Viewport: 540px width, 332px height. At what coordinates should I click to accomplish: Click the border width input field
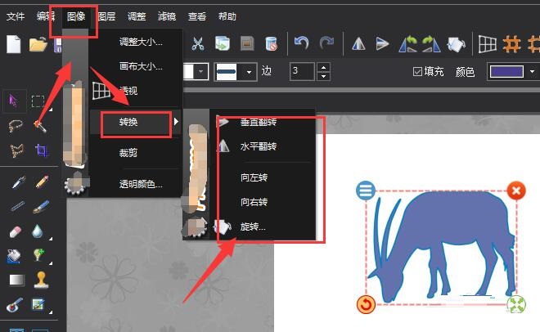(x=302, y=72)
